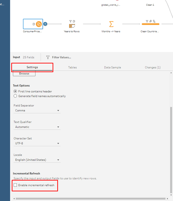The image size is (173, 201).
Task: Click the Filter Values... button
Action: (61, 57)
